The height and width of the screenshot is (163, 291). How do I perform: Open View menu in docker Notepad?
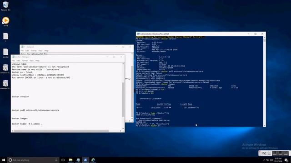[x=31, y=61]
